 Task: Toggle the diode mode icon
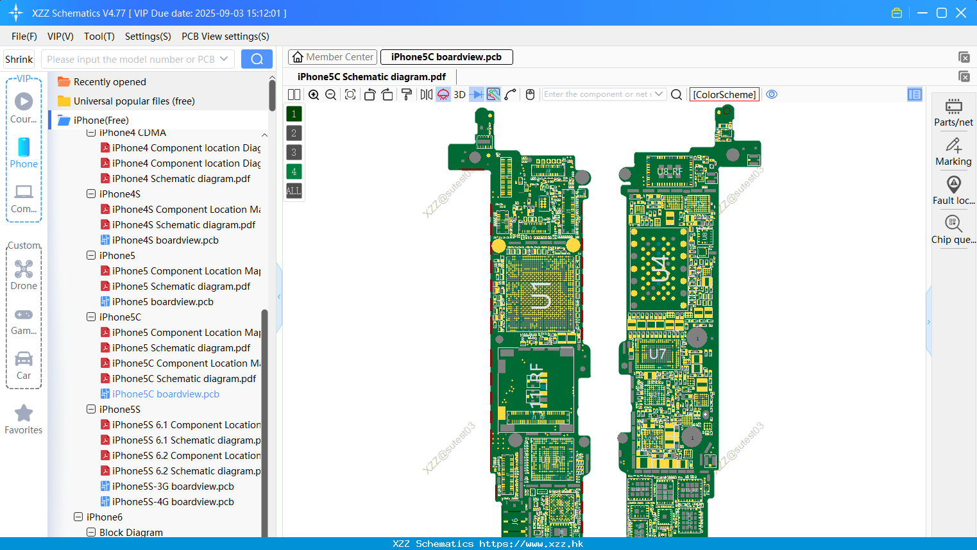[x=477, y=95]
